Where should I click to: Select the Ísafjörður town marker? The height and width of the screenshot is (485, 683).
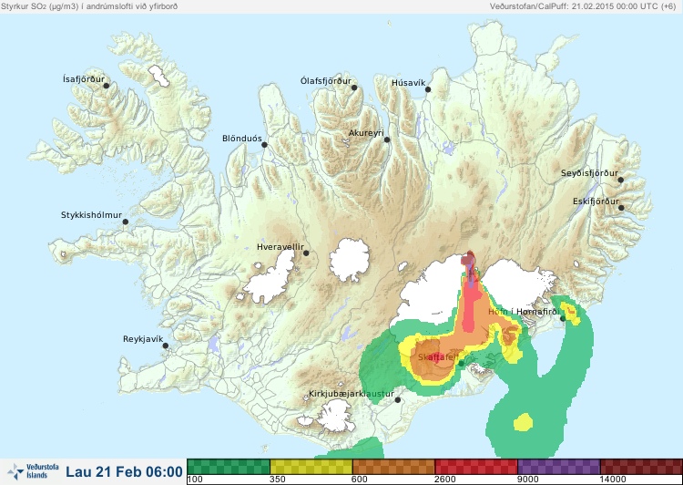tap(106, 86)
